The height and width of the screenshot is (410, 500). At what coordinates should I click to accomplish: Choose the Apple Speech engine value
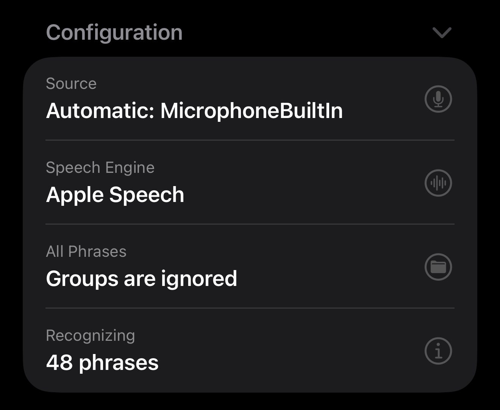pyautogui.click(x=115, y=195)
